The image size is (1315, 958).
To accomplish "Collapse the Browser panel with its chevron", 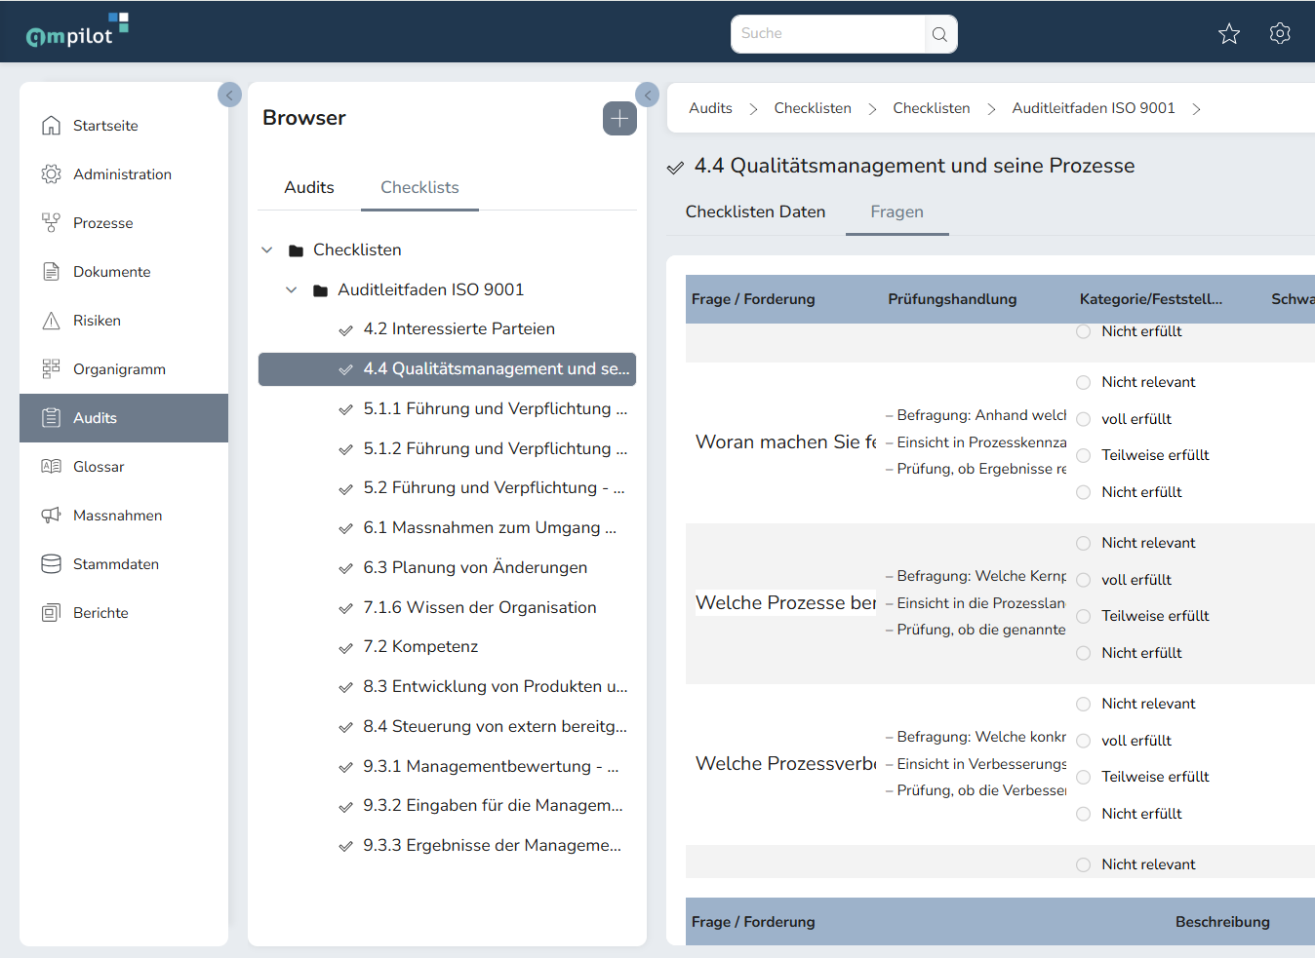I will (x=647, y=95).
